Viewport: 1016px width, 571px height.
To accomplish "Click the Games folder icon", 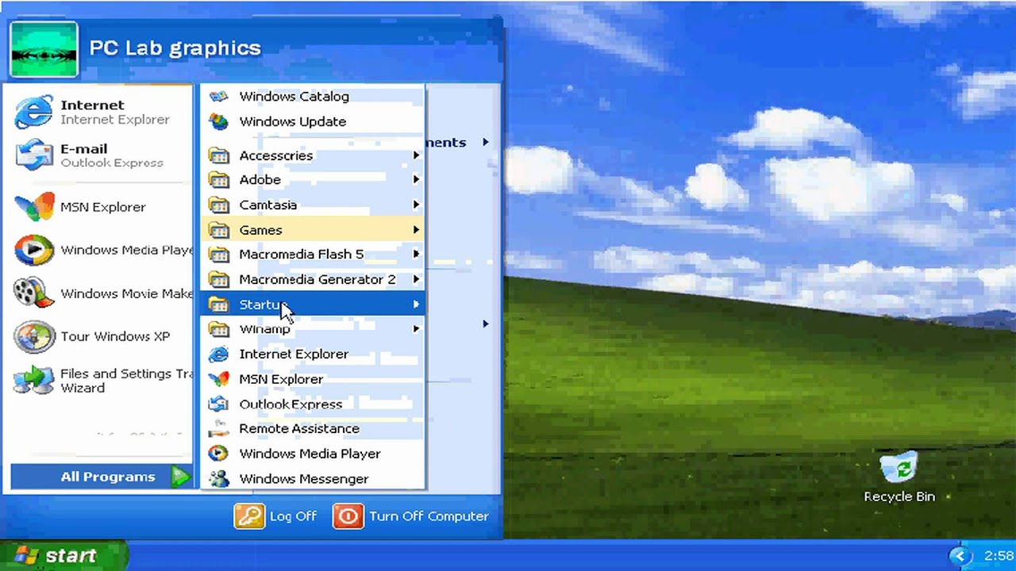I will pyautogui.click(x=218, y=230).
